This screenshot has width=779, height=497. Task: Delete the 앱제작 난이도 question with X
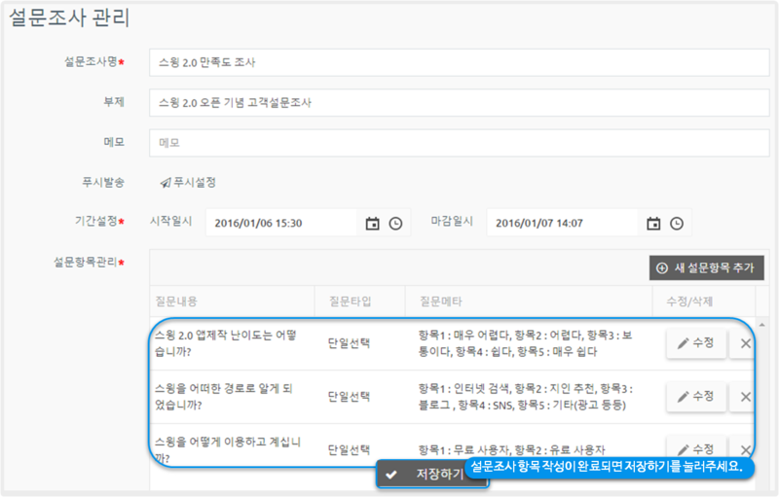click(745, 342)
